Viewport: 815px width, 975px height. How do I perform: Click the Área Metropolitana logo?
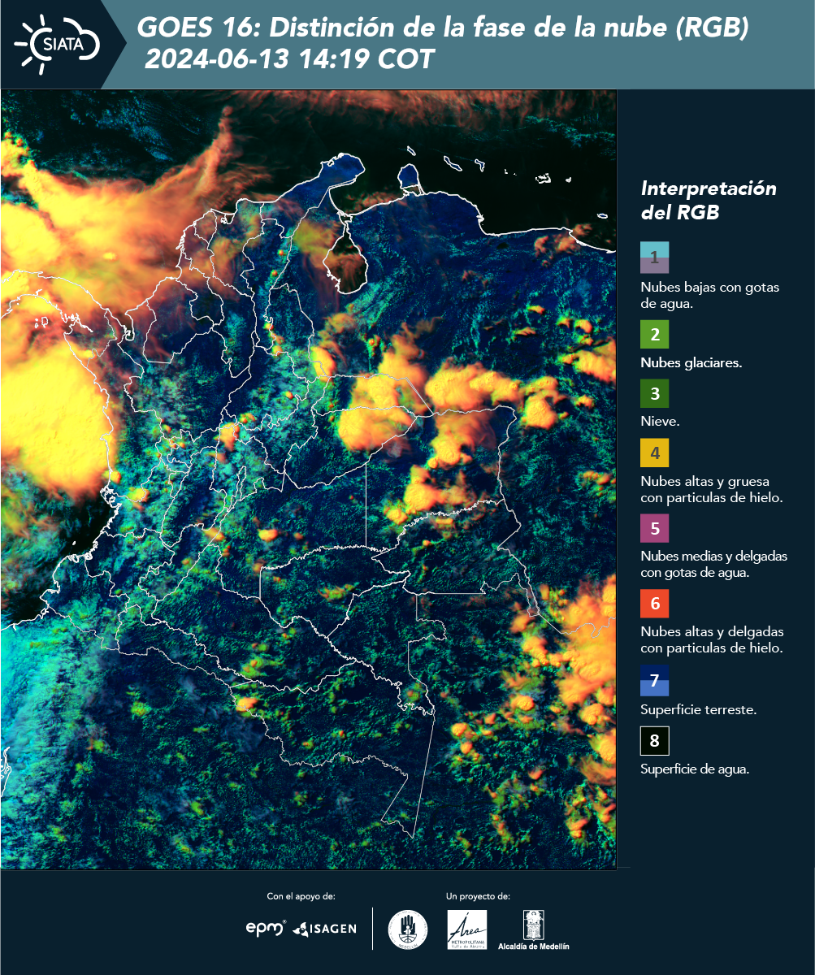(x=467, y=929)
